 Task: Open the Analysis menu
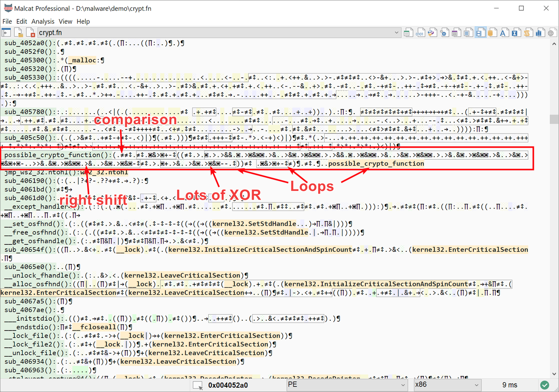(x=43, y=21)
